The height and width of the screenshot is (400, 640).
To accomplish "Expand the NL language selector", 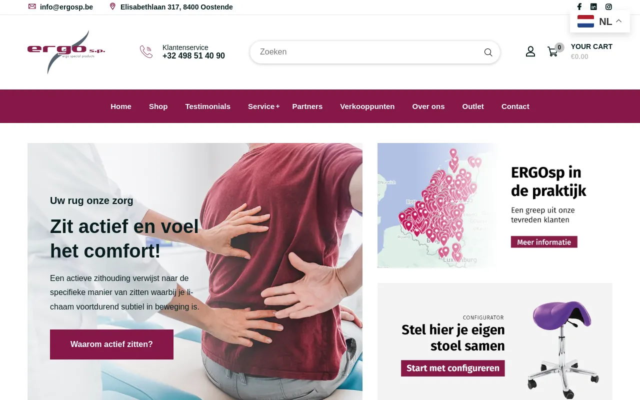I will [600, 21].
